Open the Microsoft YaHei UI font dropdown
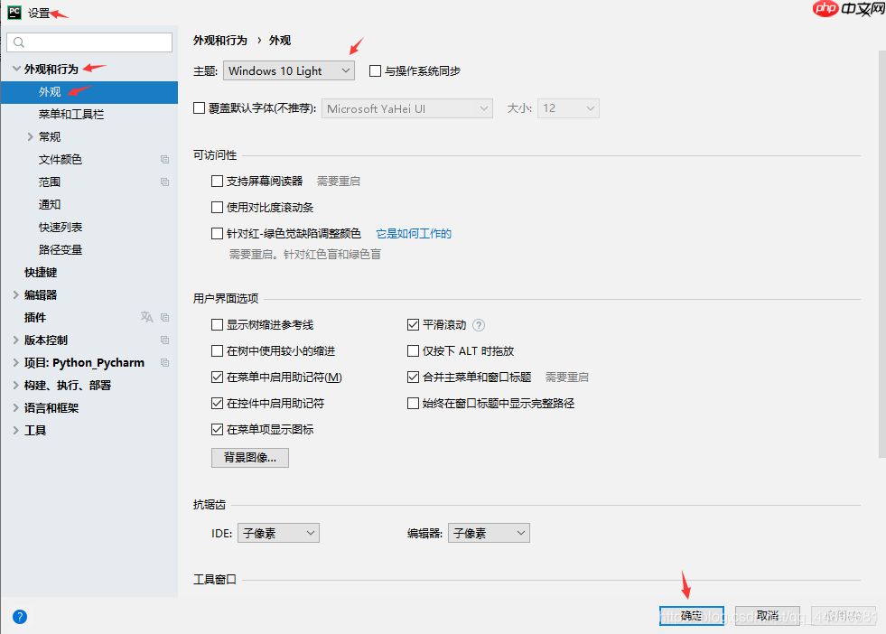 point(406,108)
